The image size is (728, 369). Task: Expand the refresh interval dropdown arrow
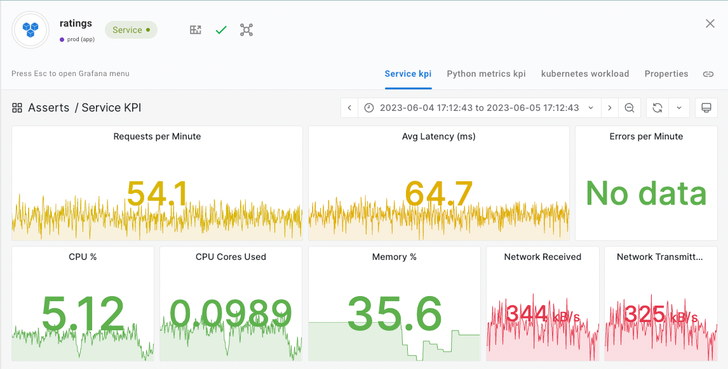click(x=679, y=108)
